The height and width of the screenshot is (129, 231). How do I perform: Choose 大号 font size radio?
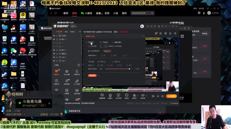click(x=108, y=65)
